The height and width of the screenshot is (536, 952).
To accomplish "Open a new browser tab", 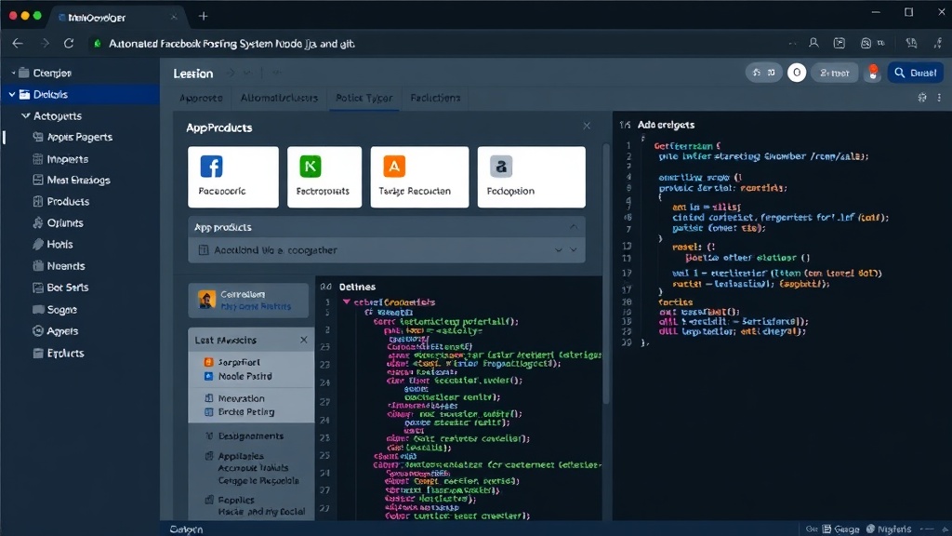I will coord(204,17).
